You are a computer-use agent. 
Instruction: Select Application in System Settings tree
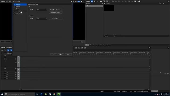pos(20,5)
